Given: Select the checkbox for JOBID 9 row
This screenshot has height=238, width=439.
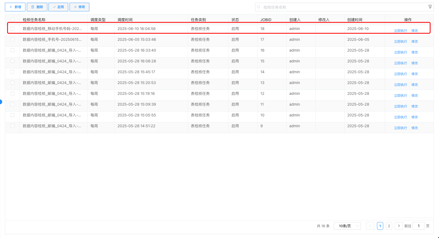Looking at the screenshot, I should pos(12,126).
